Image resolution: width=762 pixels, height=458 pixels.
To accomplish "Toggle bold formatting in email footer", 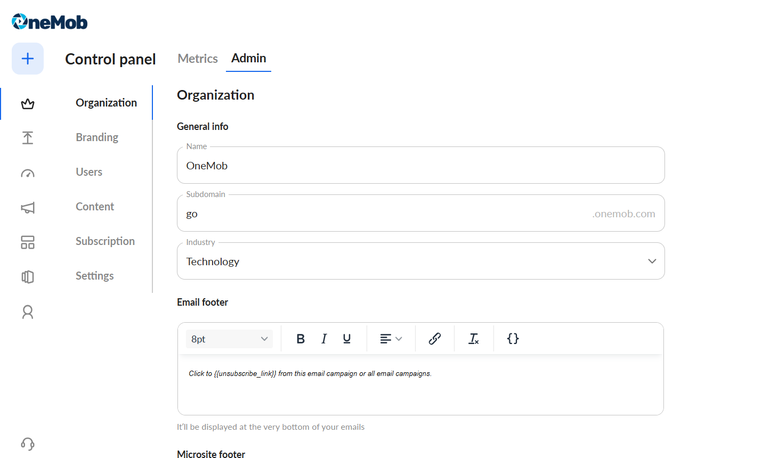I will [x=301, y=339].
